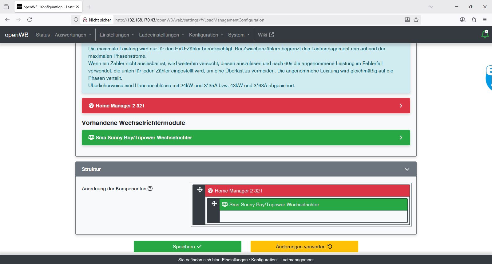The image size is (492, 264).
Task: Click the install page icon in address bar
Action: point(407,20)
